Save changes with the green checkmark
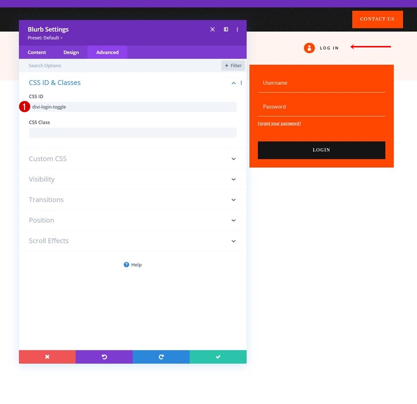The height and width of the screenshot is (404, 417). coord(218,357)
